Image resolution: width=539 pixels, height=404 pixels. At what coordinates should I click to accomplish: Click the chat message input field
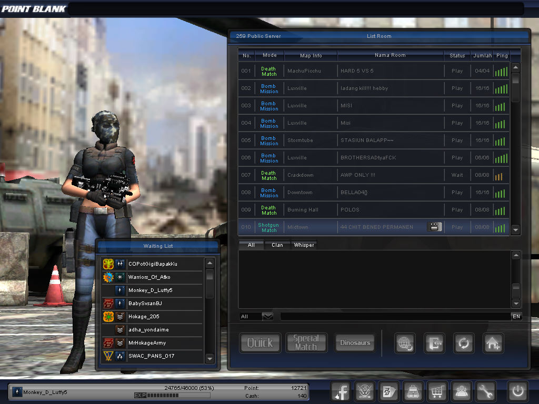(x=396, y=316)
